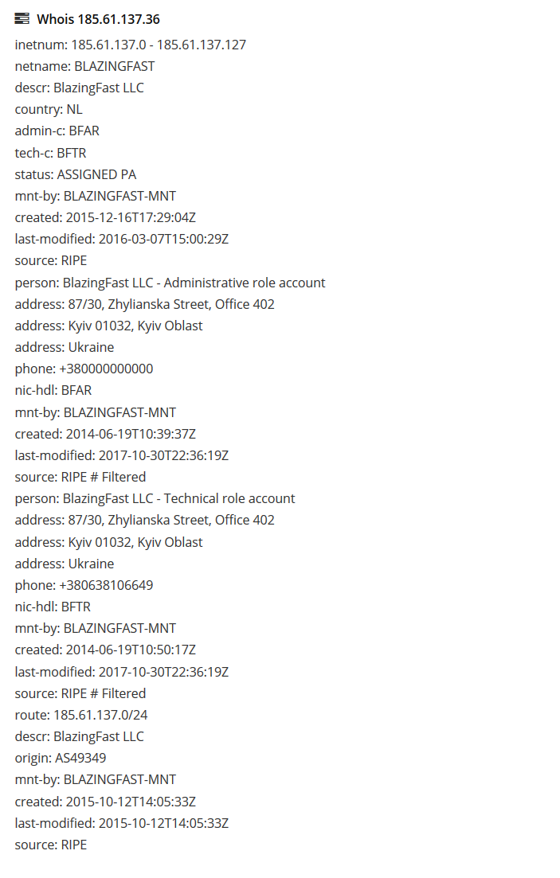The image size is (560, 878).
Task: Click the Whois 185.61.137.36 heading
Action: tap(98, 19)
